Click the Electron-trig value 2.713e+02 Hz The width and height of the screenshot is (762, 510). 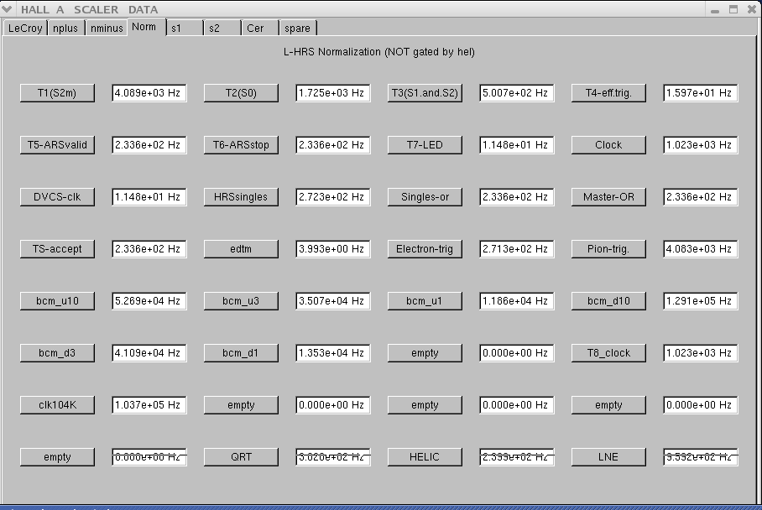[x=517, y=248]
